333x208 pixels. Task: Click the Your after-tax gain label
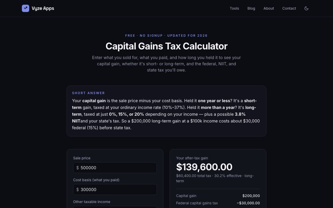click(192, 158)
